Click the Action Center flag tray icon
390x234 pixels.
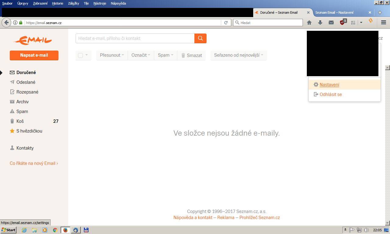coord(352,230)
